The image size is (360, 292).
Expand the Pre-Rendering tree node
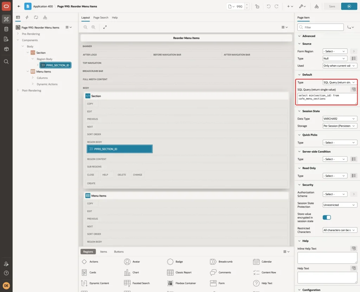[x=18, y=34]
